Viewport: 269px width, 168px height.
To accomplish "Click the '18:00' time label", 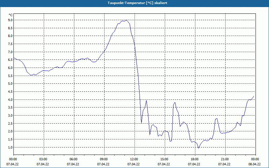I will [194, 159].
